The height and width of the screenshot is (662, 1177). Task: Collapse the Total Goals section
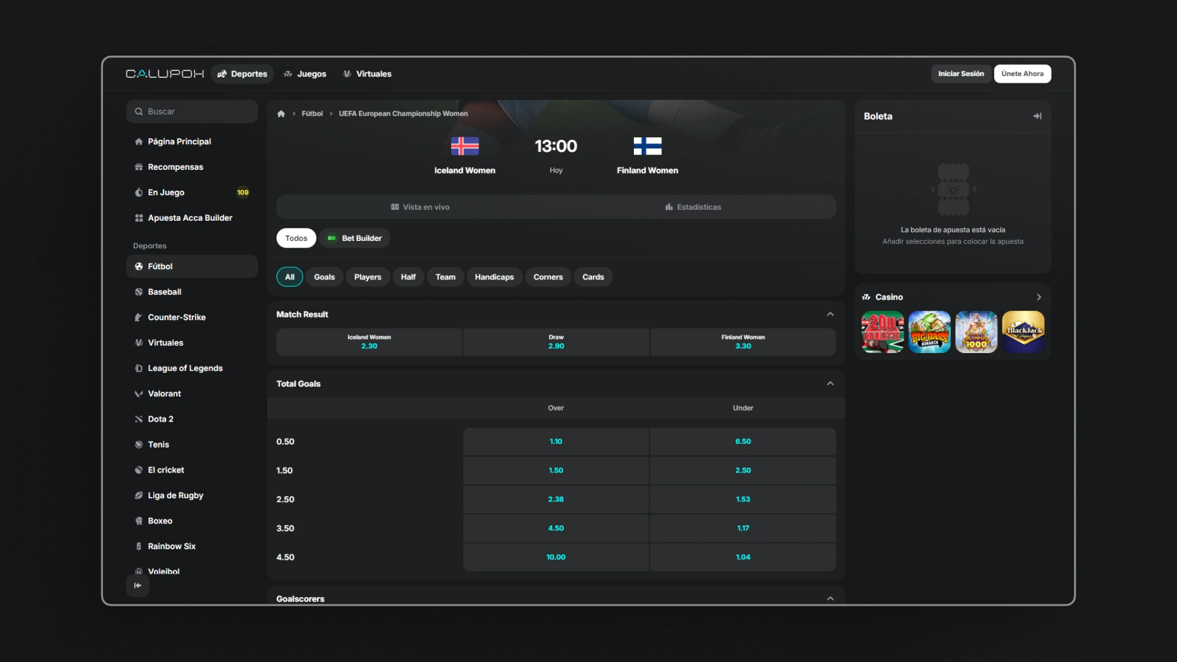click(x=830, y=384)
